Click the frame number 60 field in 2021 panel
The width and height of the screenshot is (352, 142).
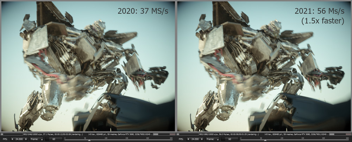[230, 139]
